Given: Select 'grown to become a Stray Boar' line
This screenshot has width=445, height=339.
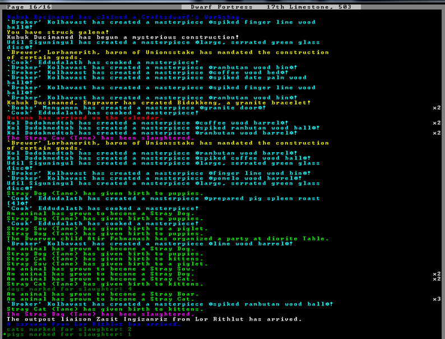Looking at the screenshot, I should click(x=103, y=294).
